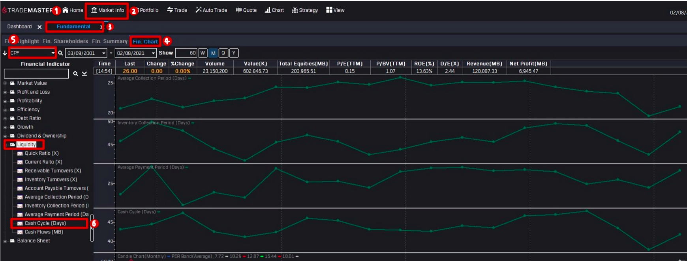
Task: Close the Dashboard tab
Action: pos(39,27)
